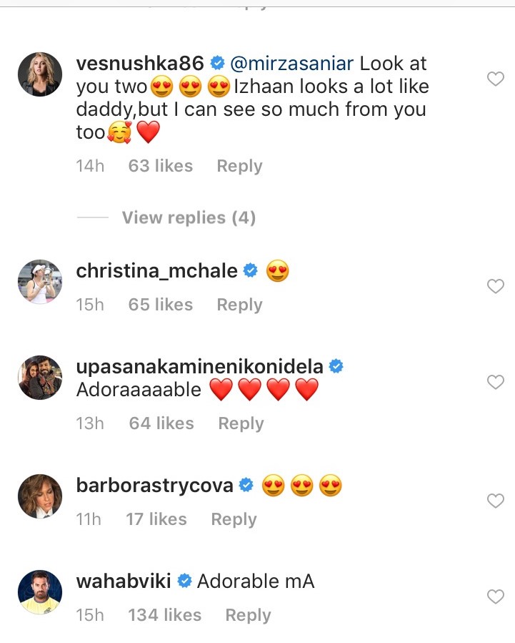Heart wahabviki's Adorable mA comment
515x643 pixels.
[495, 597]
